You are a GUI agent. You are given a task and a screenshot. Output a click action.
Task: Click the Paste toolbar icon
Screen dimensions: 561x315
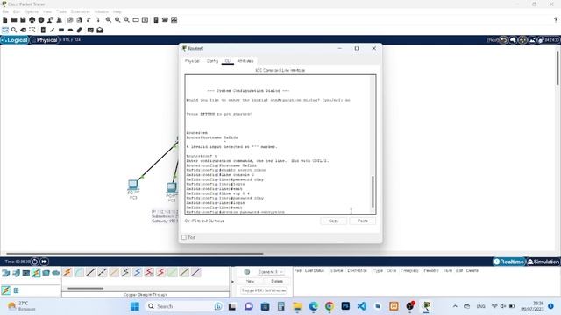coord(80,20)
